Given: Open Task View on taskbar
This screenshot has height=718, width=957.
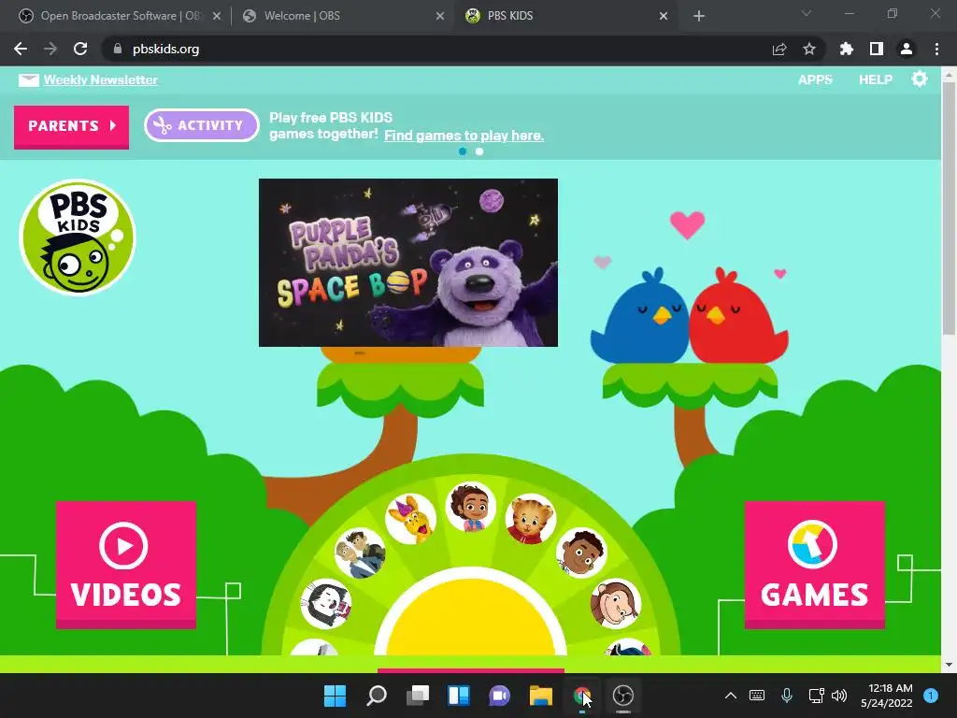Looking at the screenshot, I should [418, 696].
